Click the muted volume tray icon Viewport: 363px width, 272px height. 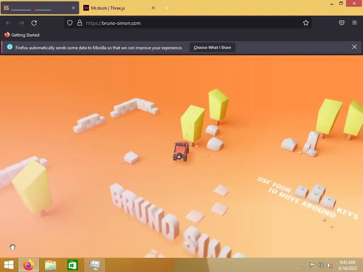pos(330,265)
